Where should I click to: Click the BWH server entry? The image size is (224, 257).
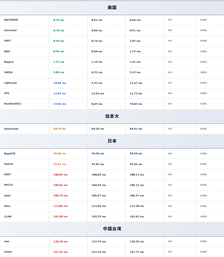tap(7, 51)
